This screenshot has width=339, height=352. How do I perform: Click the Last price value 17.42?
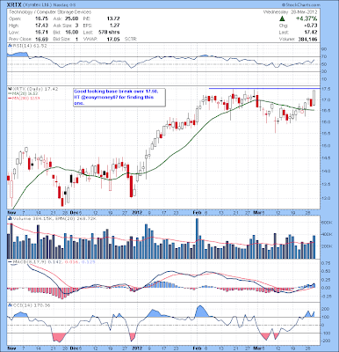pyautogui.click(x=311, y=33)
